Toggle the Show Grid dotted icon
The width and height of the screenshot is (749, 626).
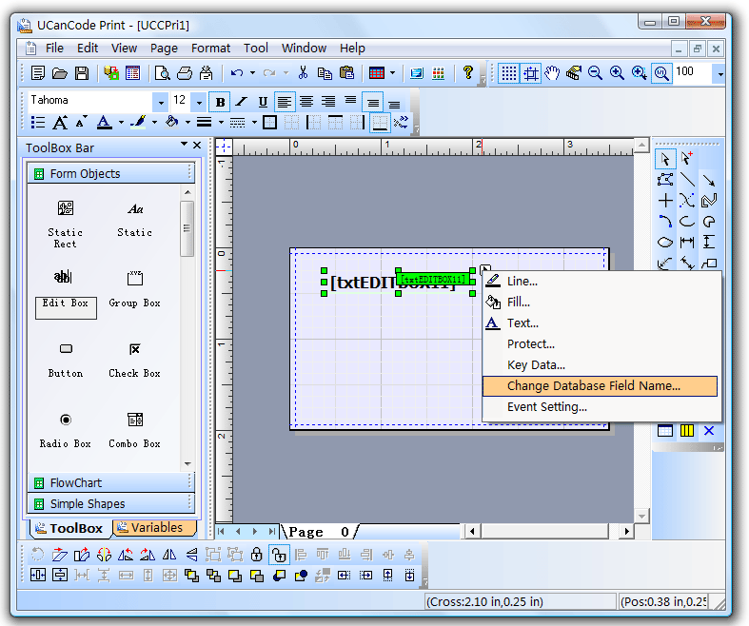(x=509, y=73)
